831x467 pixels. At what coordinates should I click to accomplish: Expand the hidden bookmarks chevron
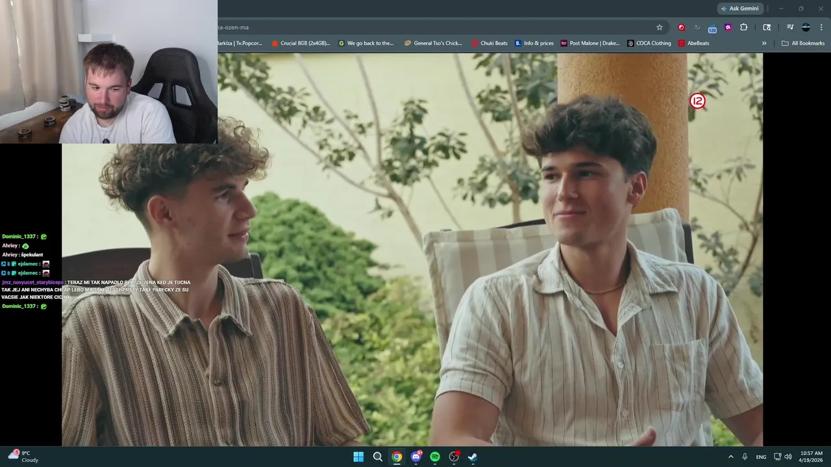(764, 43)
